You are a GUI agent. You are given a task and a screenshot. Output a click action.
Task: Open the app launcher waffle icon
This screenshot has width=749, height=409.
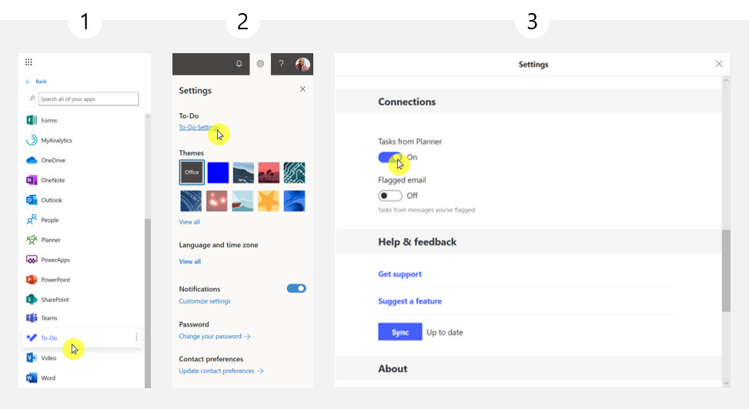(x=28, y=62)
